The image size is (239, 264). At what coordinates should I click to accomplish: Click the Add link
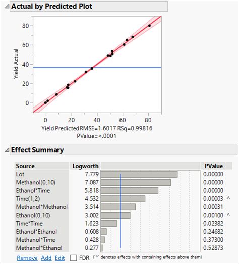[x=46, y=258]
